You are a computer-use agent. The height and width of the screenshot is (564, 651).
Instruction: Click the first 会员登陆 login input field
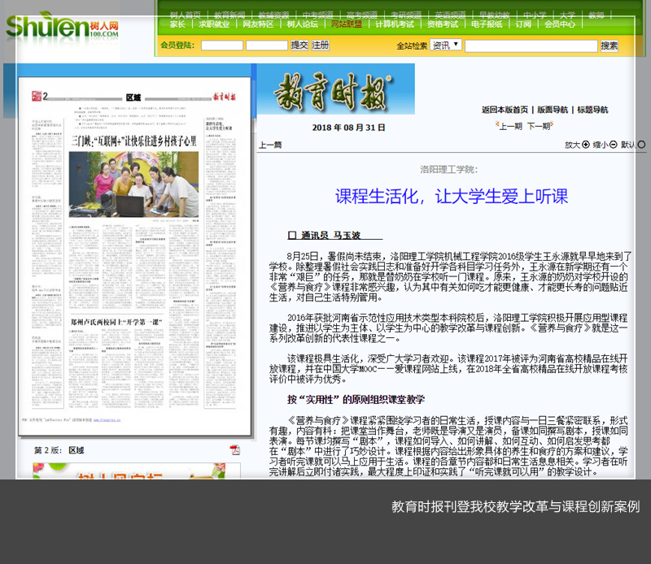221,46
